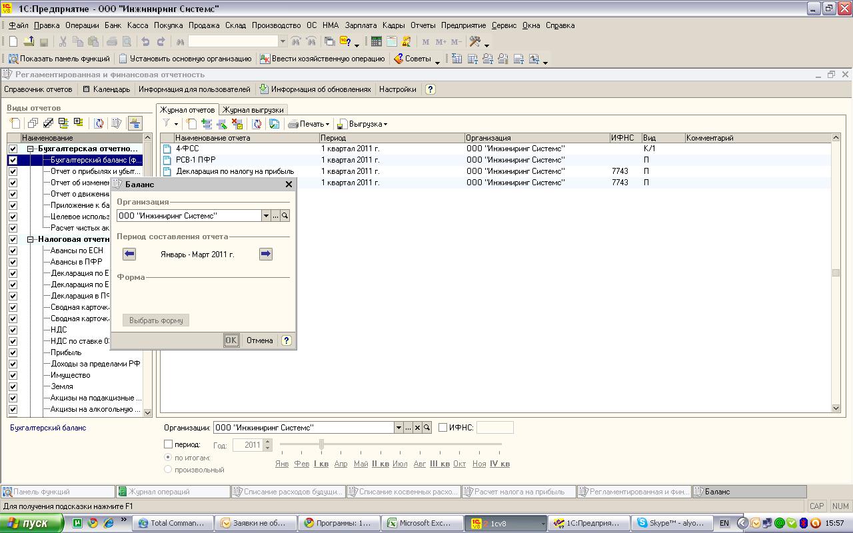Switch to Журнал выгрузки tab
The height and width of the screenshot is (533, 853).
[x=253, y=110]
